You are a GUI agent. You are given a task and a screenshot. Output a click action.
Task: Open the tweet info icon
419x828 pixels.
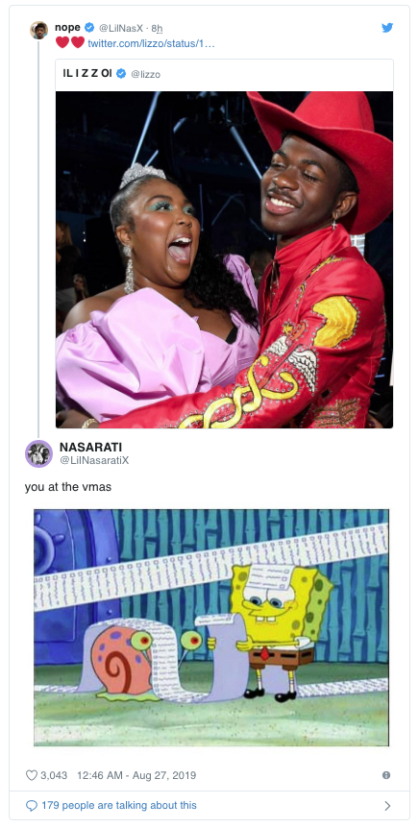pos(386,775)
